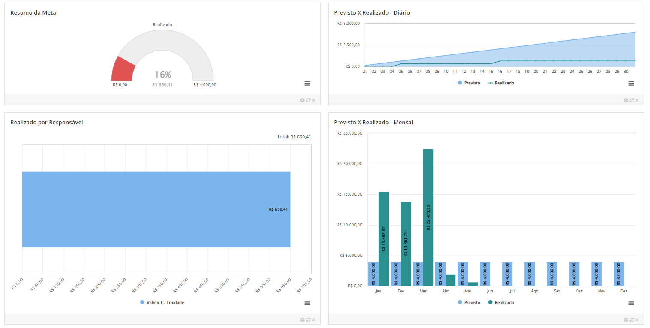Select the May Realizado green bar
The width and height of the screenshot is (650, 328).
pos(473,284)
